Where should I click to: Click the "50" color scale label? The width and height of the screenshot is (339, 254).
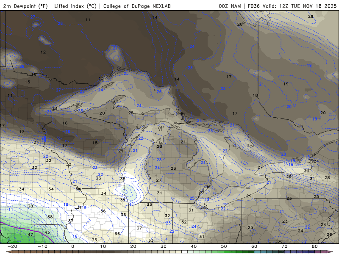click(224, 246)
